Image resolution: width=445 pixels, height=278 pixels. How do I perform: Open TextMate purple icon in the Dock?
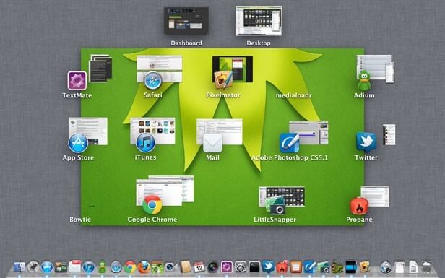(x=227, y=267)
